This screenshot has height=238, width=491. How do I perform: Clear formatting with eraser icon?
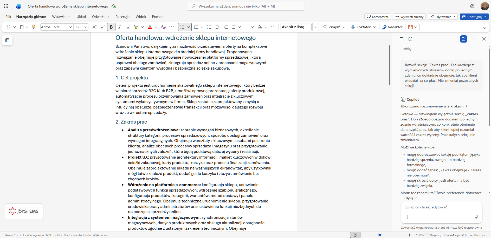coord(163,27)
